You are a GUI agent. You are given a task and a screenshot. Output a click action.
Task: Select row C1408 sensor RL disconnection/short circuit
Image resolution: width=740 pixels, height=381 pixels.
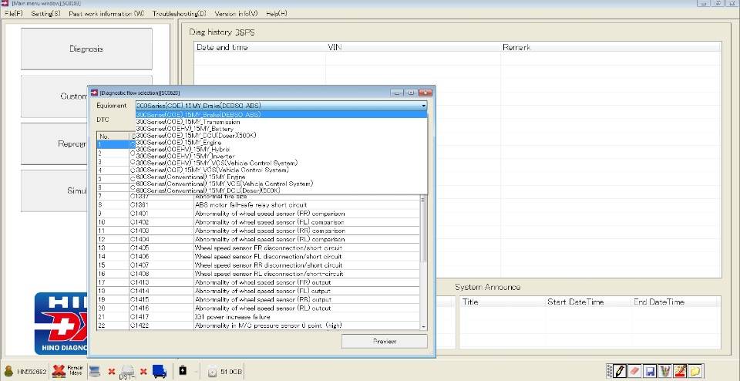258,274
